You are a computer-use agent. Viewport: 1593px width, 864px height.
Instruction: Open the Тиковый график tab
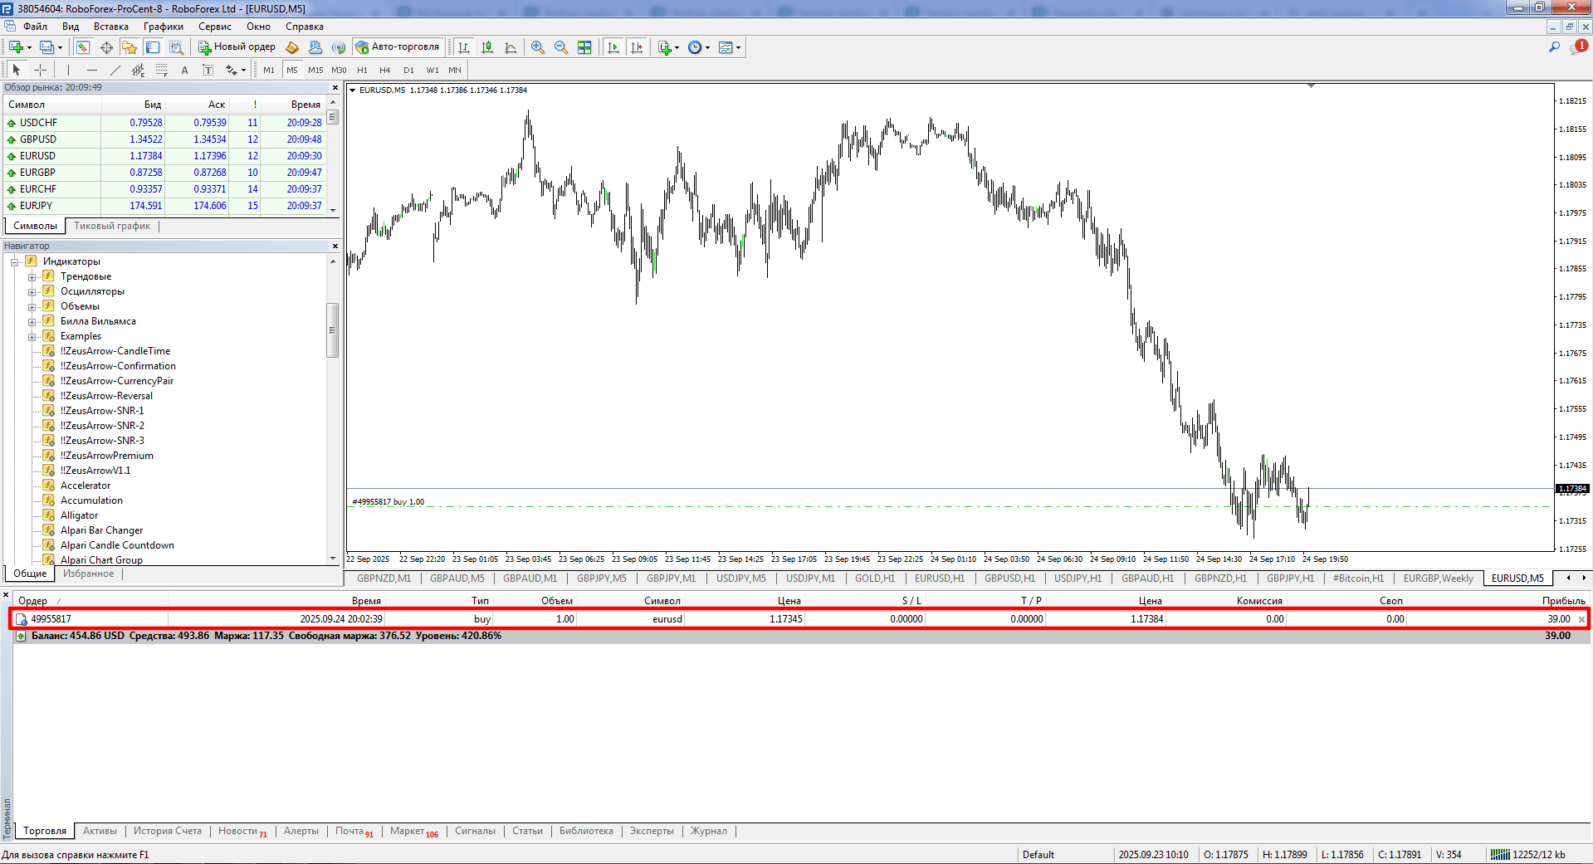(112, 226)
